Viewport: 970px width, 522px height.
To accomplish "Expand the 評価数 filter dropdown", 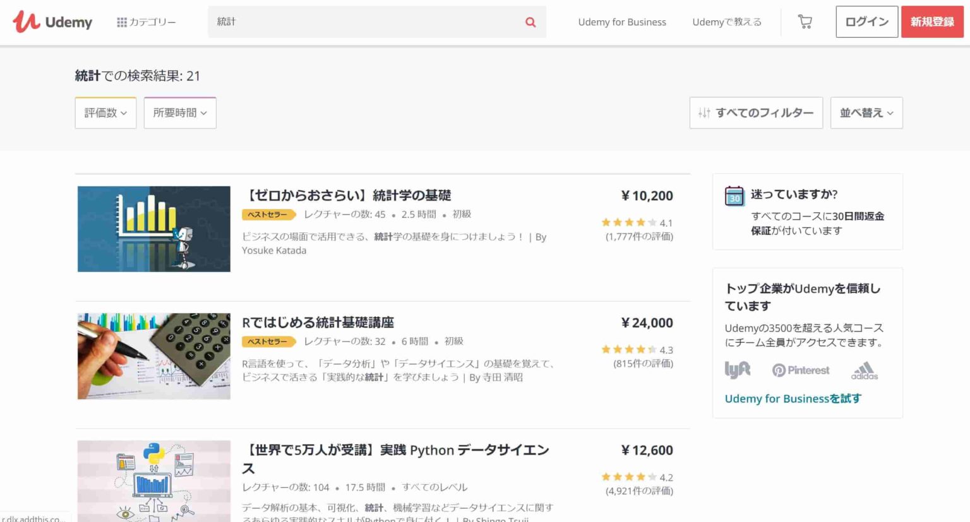I will pos(105,113).
